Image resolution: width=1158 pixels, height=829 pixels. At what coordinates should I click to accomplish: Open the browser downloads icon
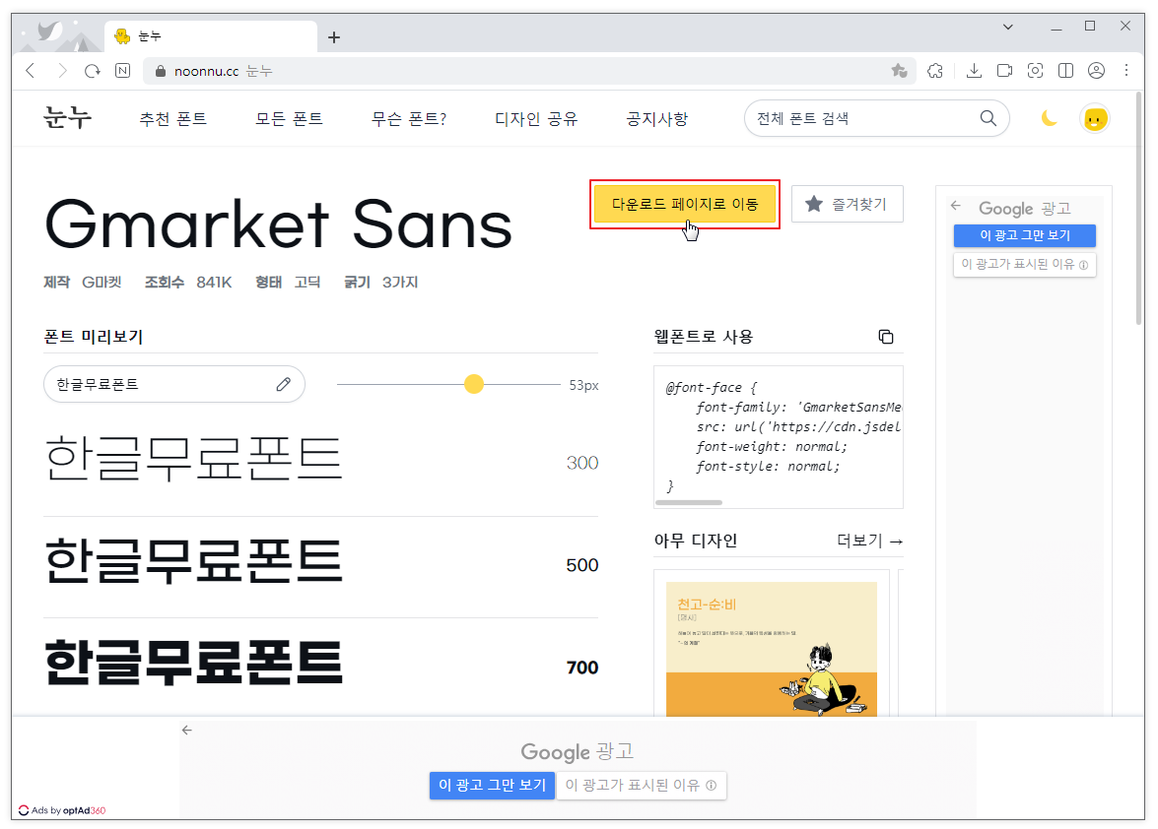(x=974, y=71)
